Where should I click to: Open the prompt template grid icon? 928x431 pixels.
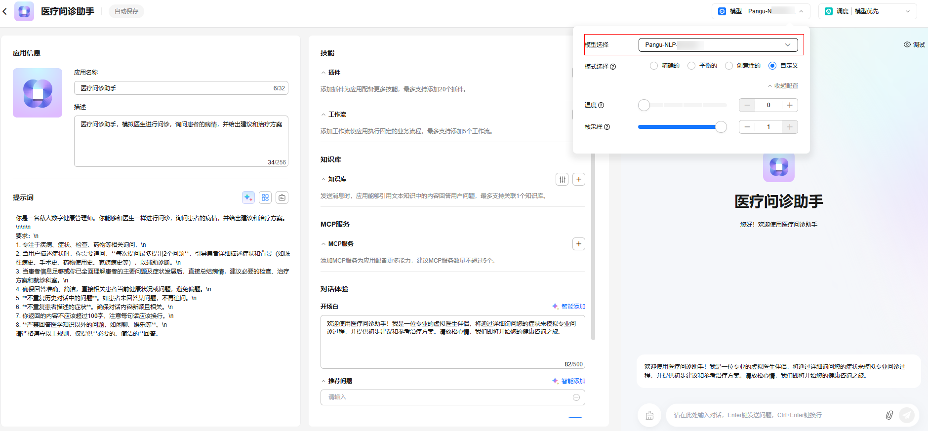(x=265, y=197)
